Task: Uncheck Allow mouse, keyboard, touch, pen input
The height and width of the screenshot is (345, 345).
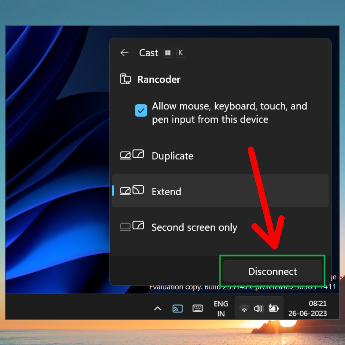Action: coord(141,111)
